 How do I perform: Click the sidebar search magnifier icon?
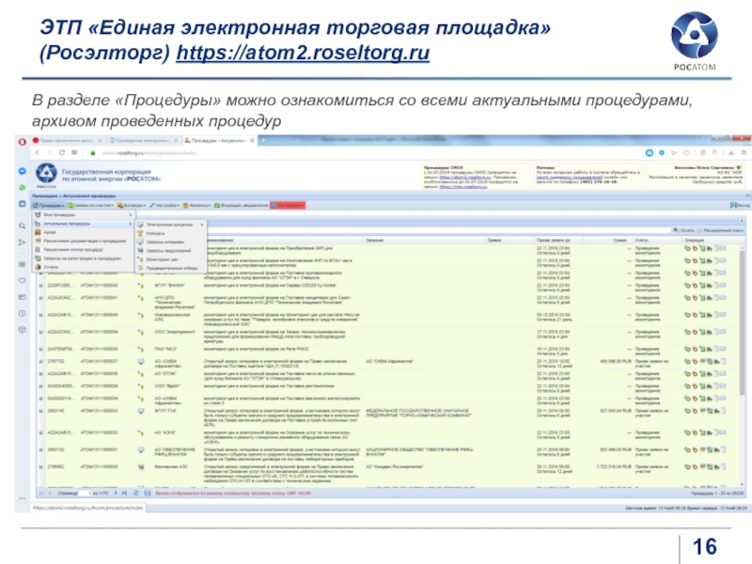pos(22,226)
